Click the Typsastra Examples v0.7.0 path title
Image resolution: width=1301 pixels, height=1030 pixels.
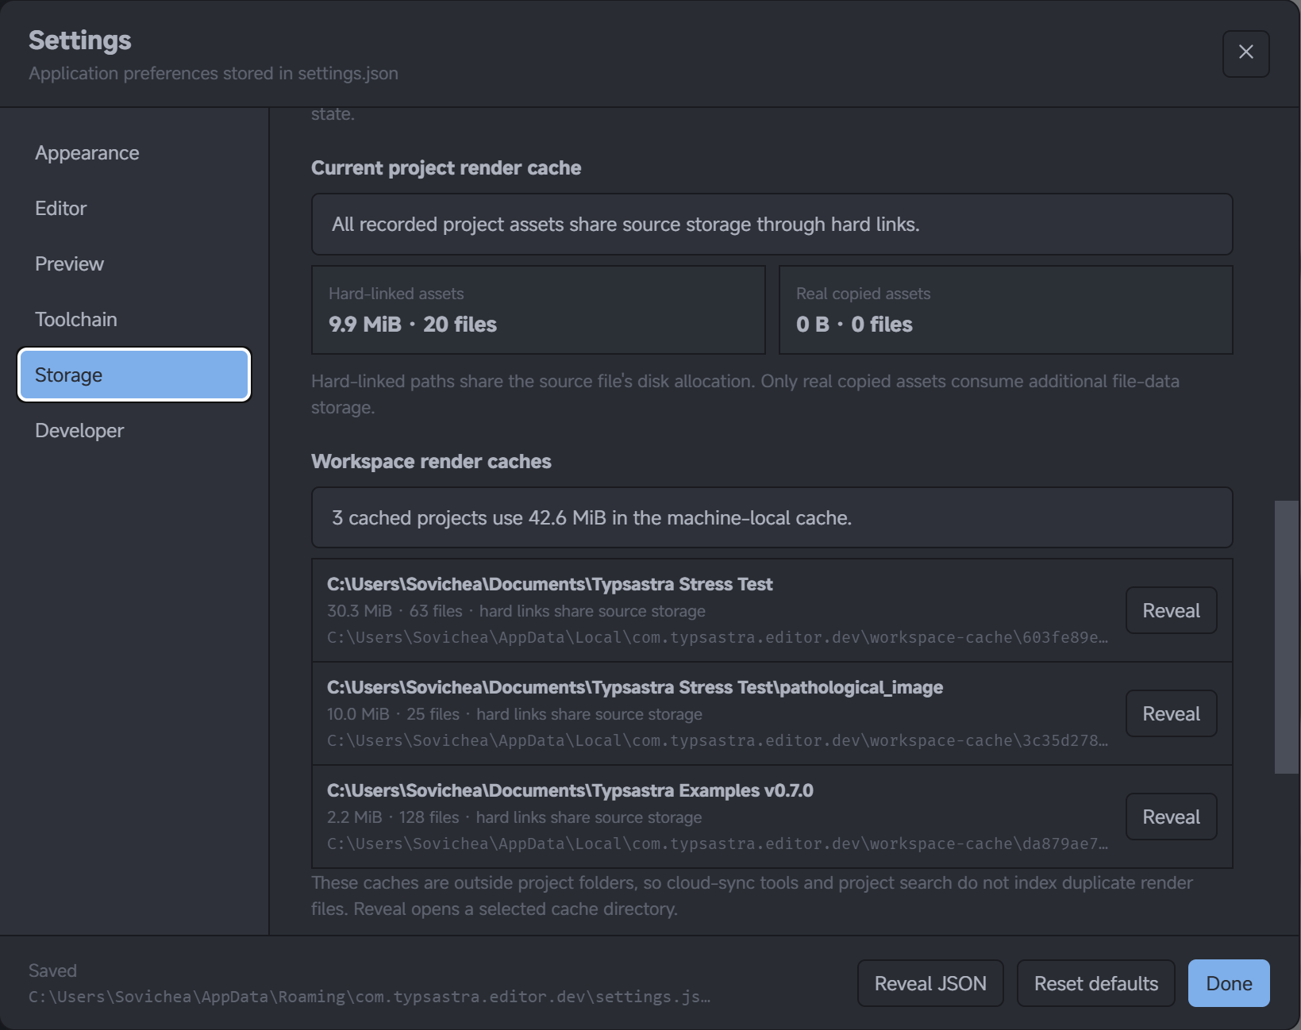(x=570, y=790)
